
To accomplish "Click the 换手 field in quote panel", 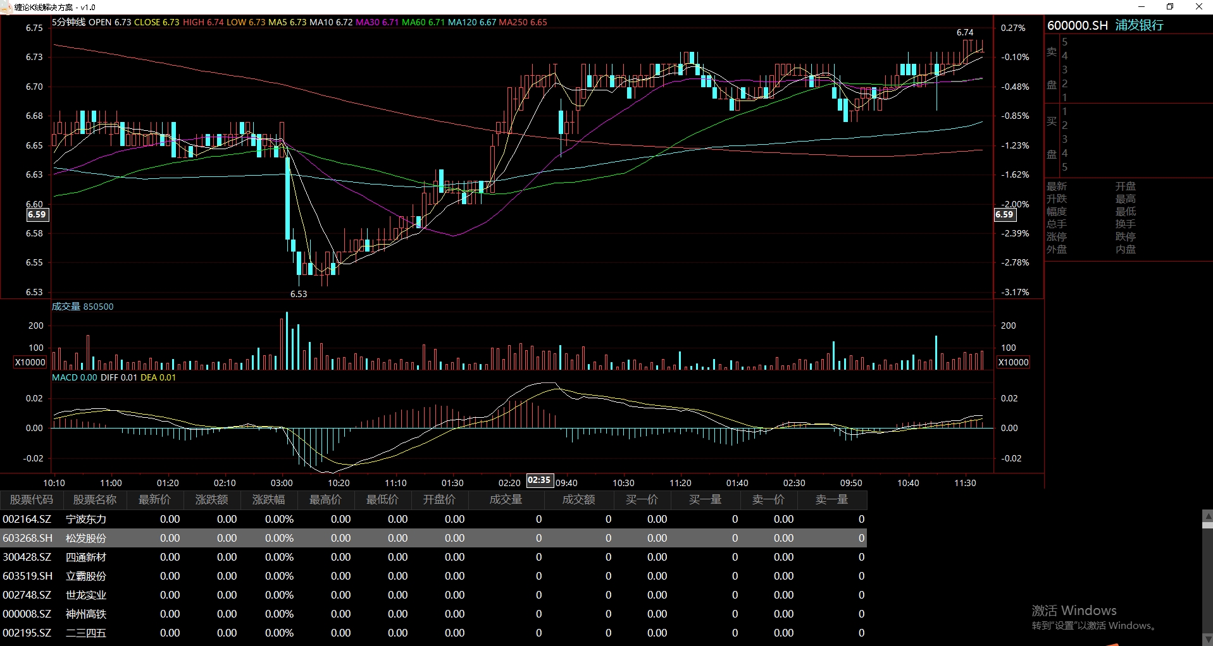I will point(1126,224).
